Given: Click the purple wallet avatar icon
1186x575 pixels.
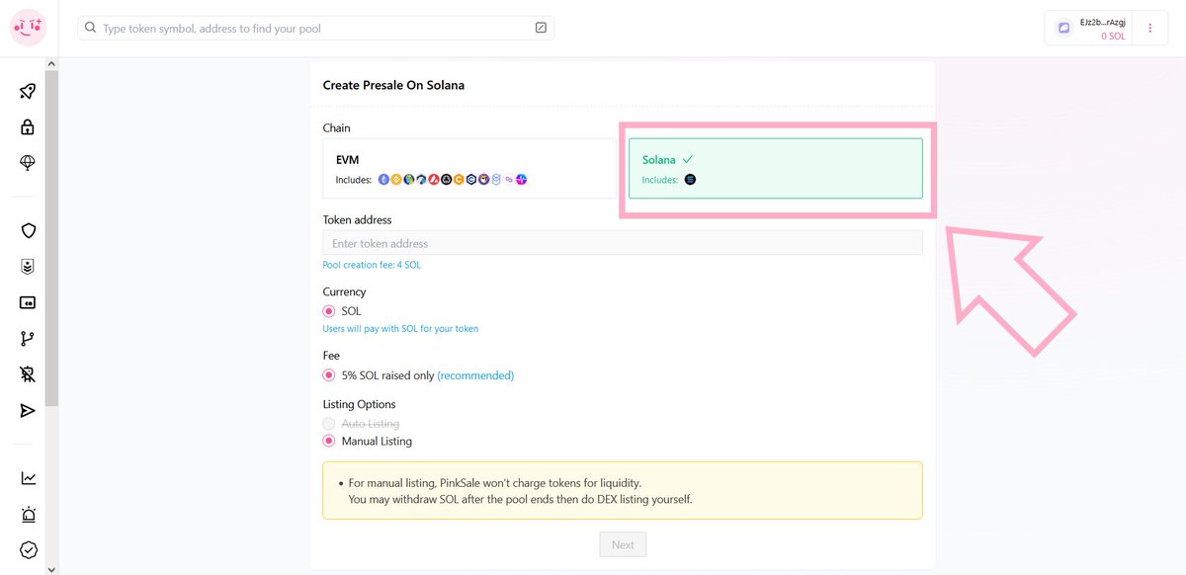Looking at the screenshot, I should (x=1064, y=29).
